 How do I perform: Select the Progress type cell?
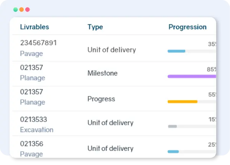[101, 99]
